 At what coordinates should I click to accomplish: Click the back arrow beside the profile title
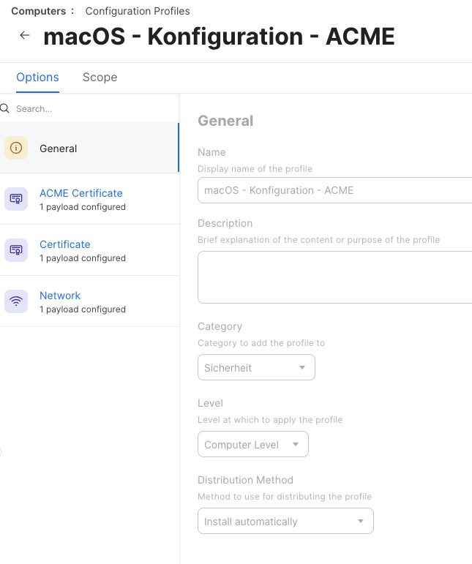point(25,36)
